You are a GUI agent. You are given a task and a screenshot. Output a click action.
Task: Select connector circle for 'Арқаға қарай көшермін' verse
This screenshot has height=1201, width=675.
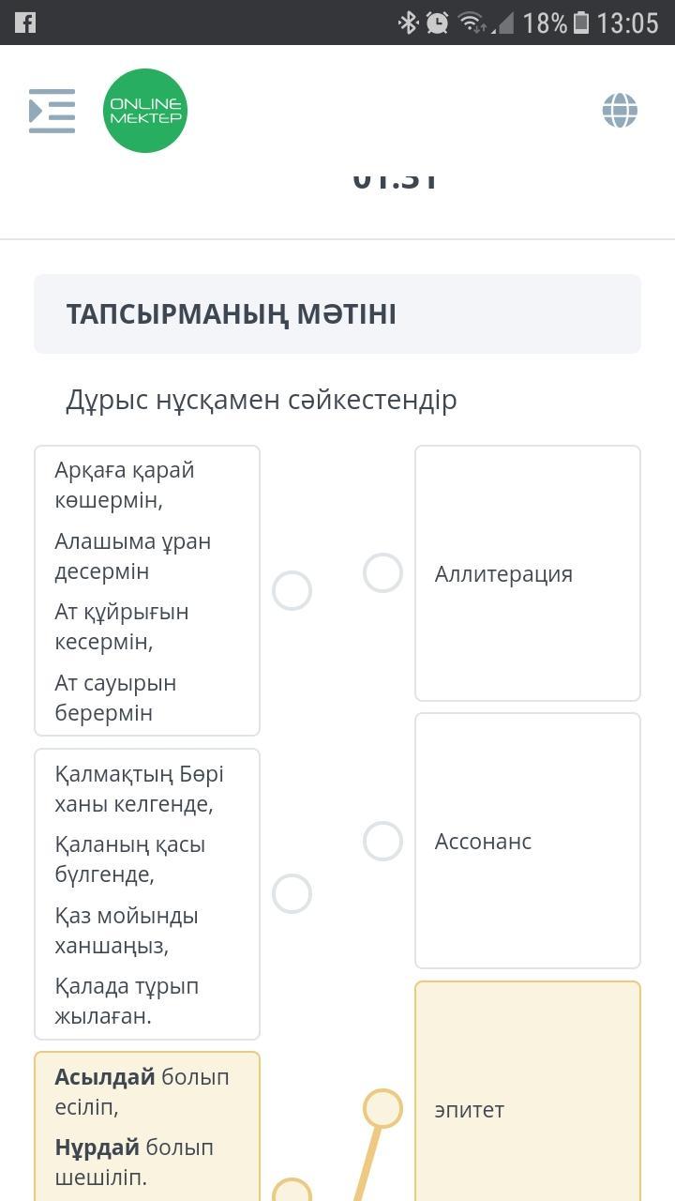(x=292, y=591)
